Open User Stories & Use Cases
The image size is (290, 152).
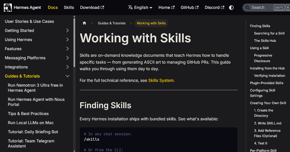(x=29, y=21)
